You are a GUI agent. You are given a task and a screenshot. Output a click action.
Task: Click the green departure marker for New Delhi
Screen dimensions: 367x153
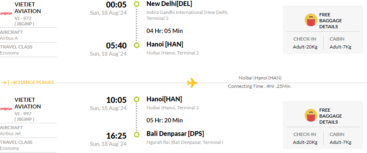(137, 4)
